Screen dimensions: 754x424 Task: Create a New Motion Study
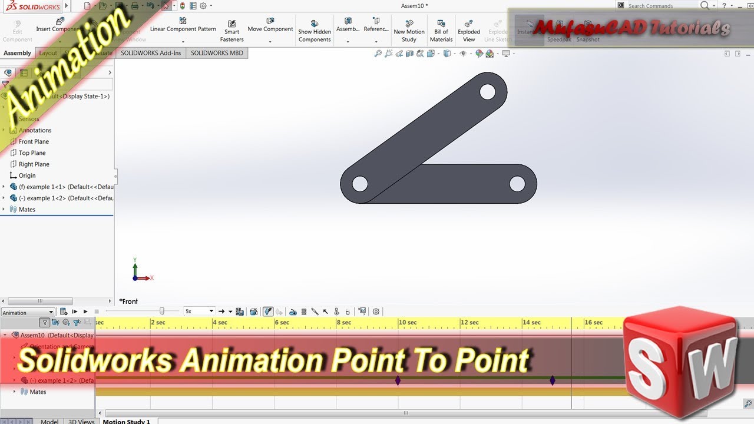(409, 32)
